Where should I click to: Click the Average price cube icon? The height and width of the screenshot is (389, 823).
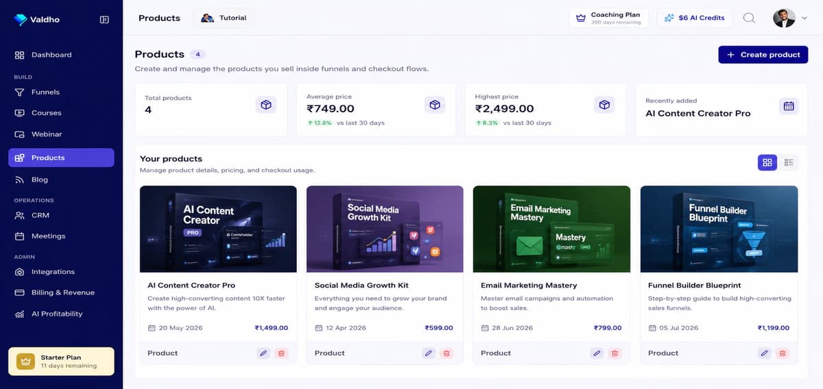435,105
